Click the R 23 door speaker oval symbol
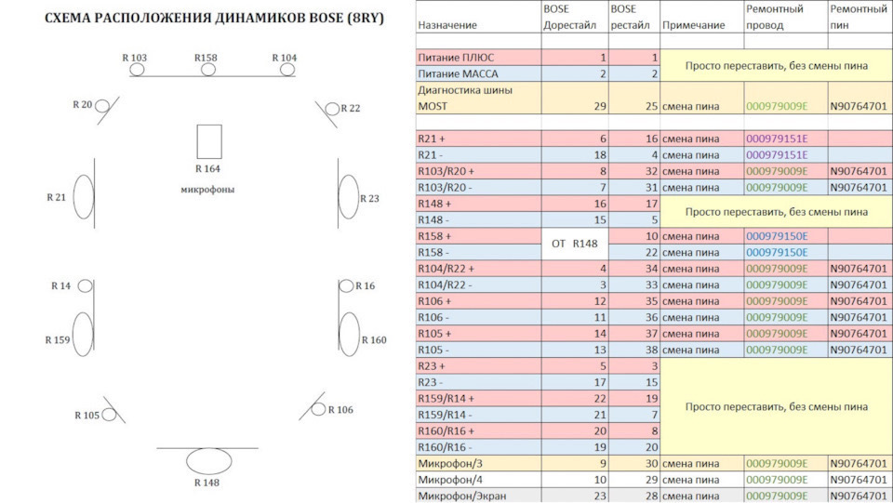 349,197
